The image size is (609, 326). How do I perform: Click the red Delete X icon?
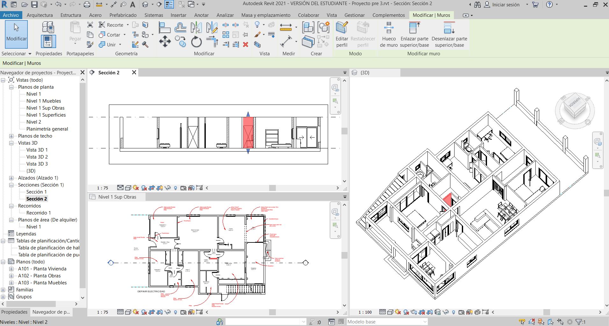click(246, 44)
